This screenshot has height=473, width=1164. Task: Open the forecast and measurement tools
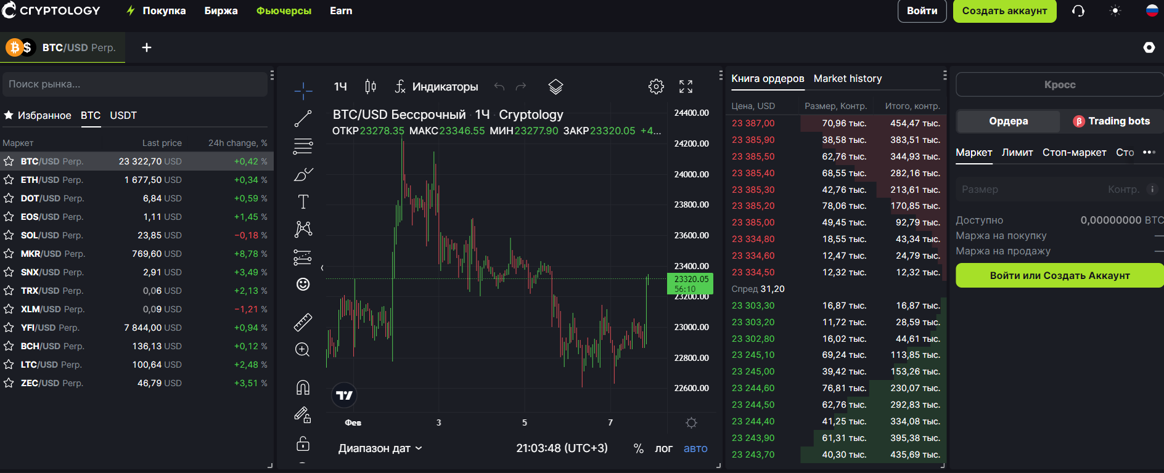point(303,257)
